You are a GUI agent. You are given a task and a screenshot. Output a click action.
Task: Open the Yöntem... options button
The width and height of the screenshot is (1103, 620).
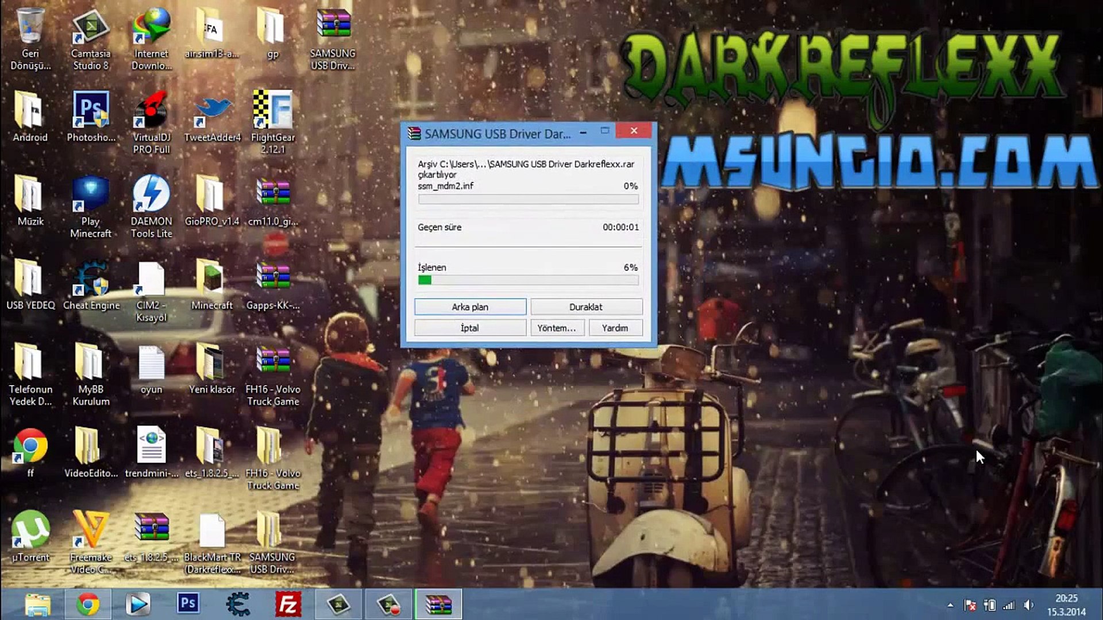point(556,328)
